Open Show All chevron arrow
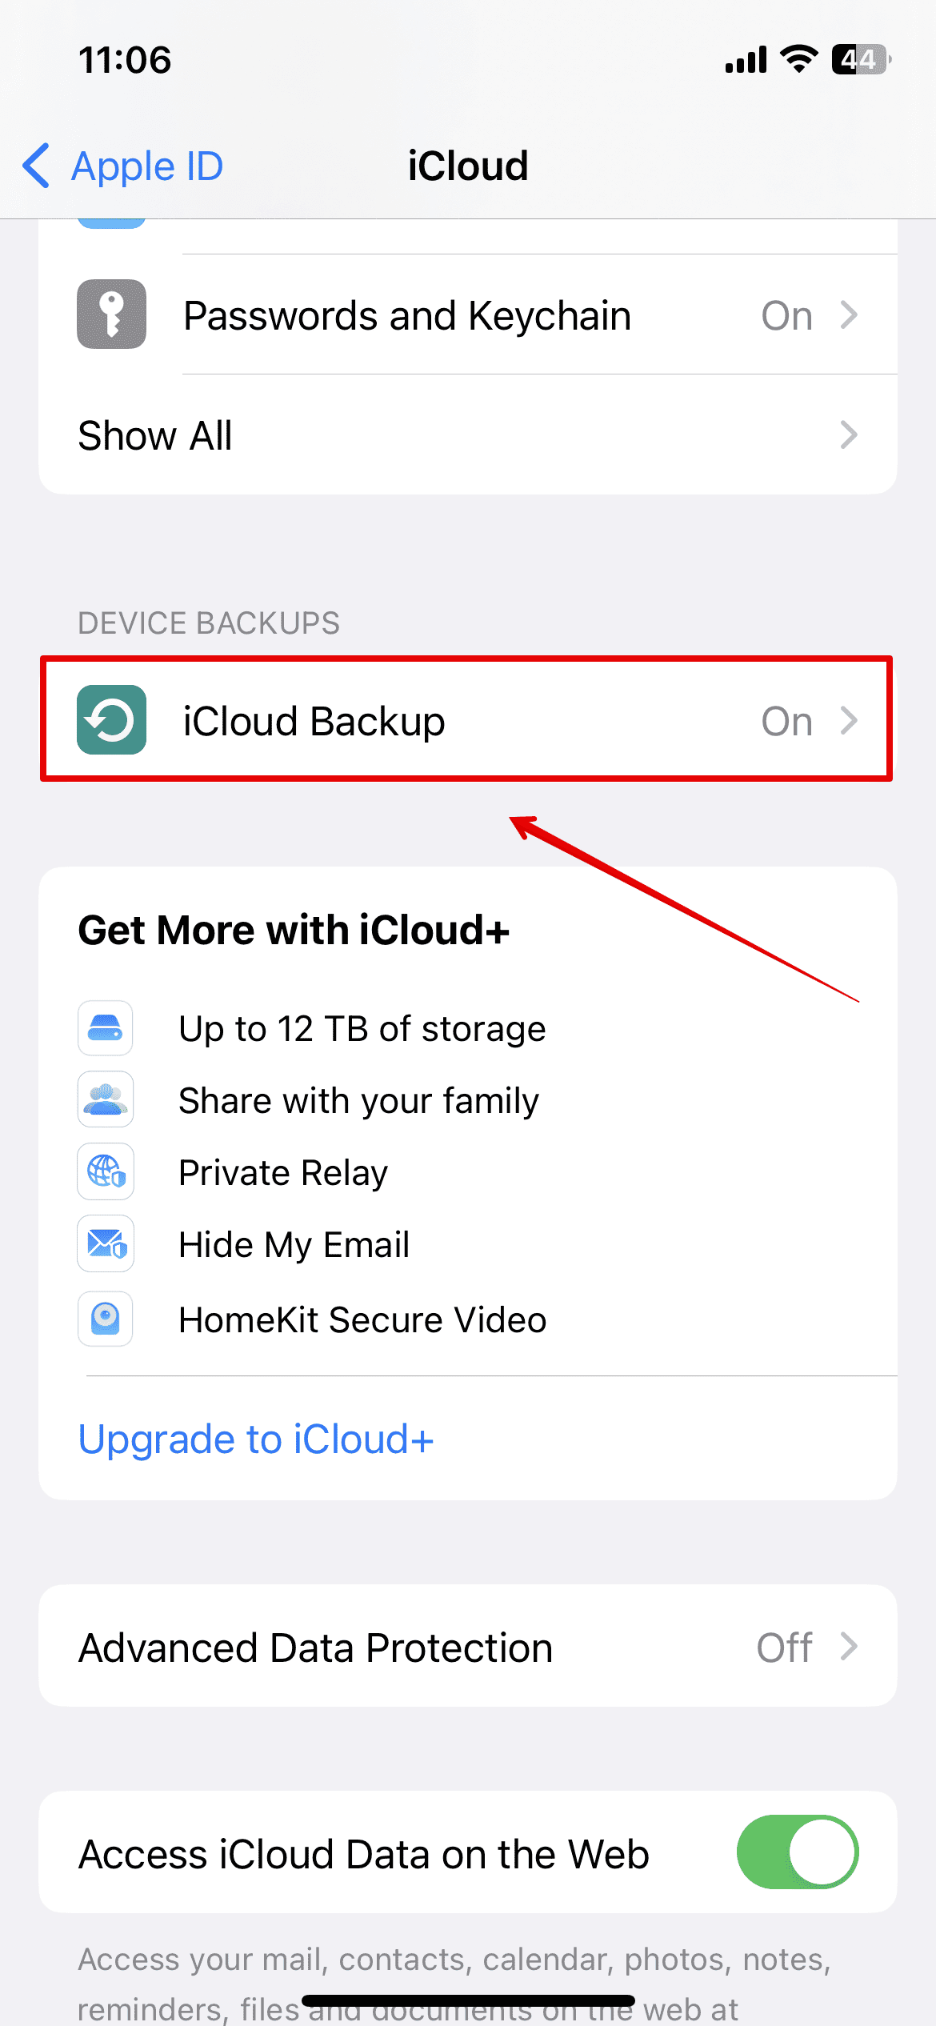 (849, 435)
